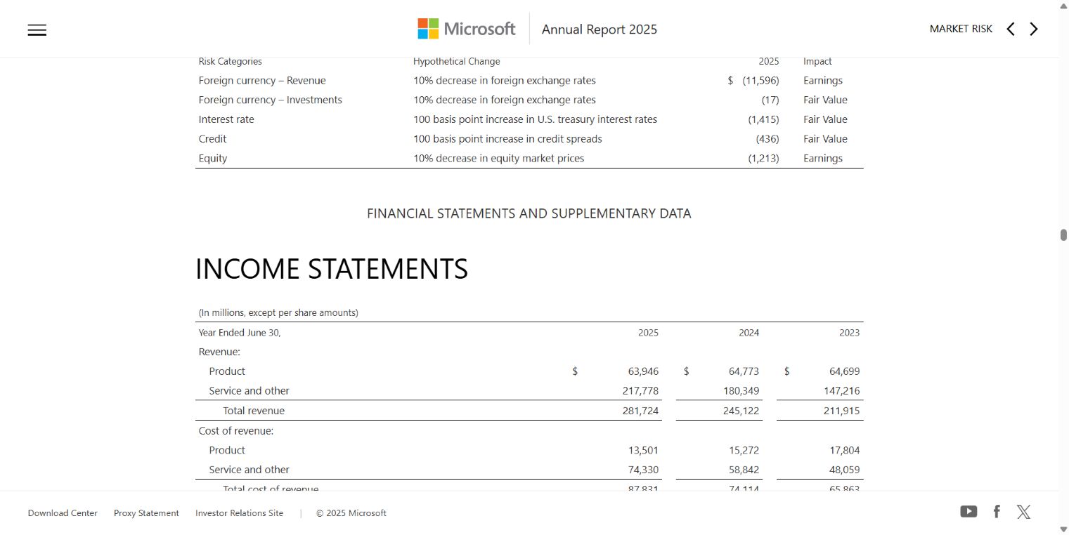Open the Investor Relations Site link
The height and width of the screenshot is (535, 1069).
pyautogui.click(x=240, y=513)
